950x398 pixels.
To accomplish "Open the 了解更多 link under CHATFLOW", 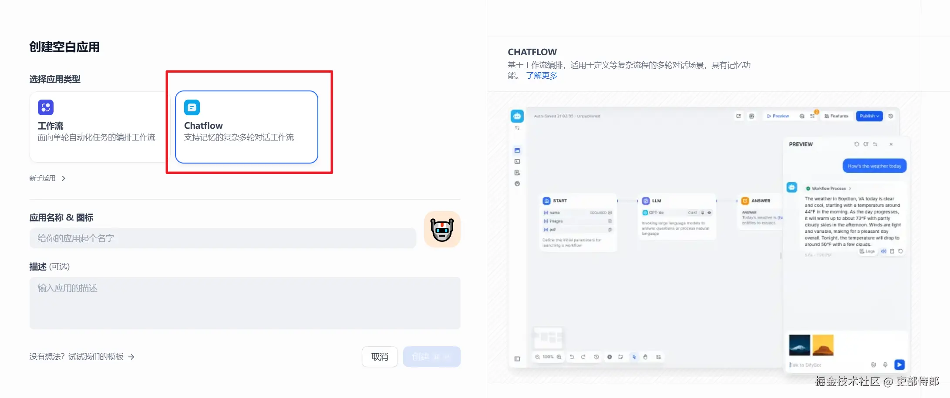I will (x=542, y=76).
